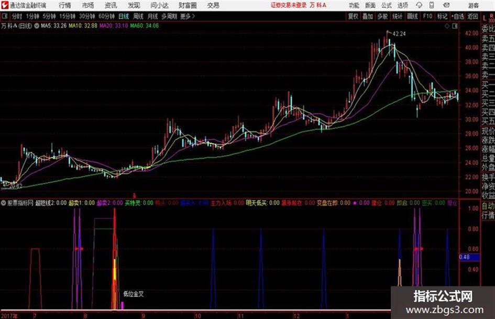Click the 超卖1 indicator value
Screen dimensions: 495x319
pos(82,203)
